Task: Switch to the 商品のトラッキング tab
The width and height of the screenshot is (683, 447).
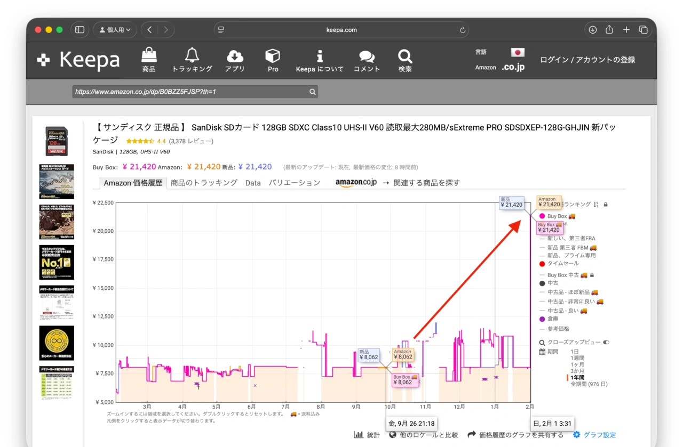Action: click(x=204, y=183)
